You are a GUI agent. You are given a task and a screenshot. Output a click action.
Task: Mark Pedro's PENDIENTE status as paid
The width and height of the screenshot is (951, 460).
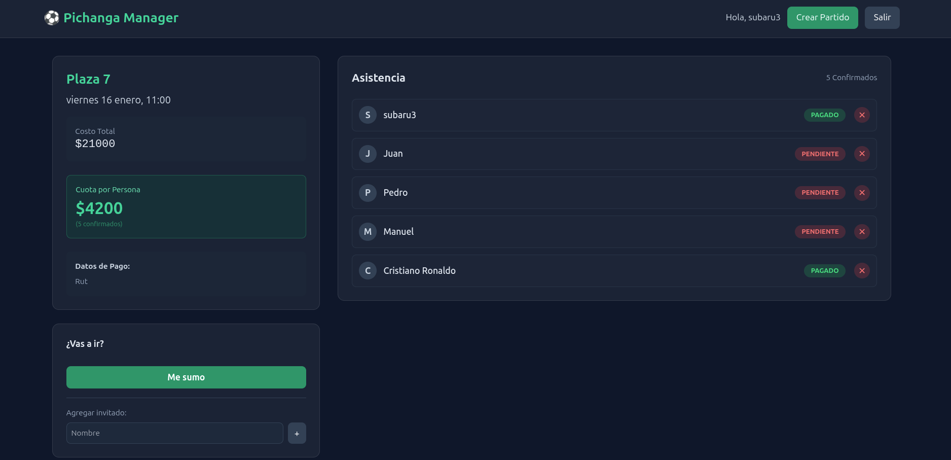[820, 193]
